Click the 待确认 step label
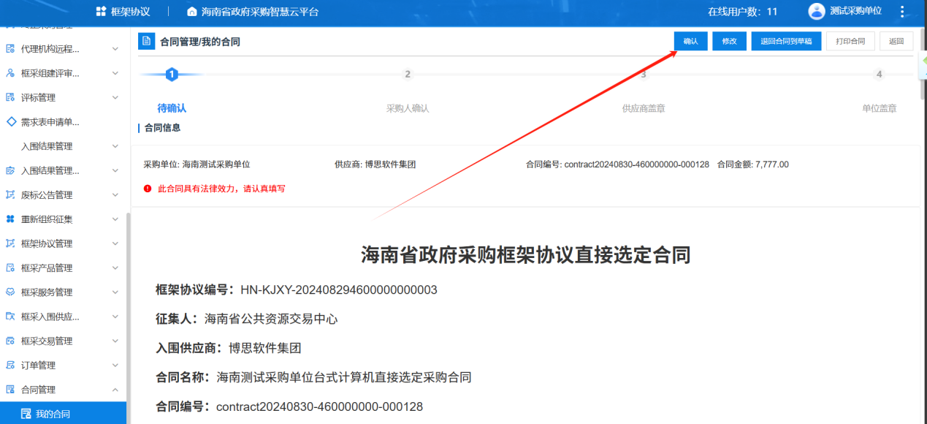Image resolution: width=927 pixels, height=424 pixels. click(172, 108)
